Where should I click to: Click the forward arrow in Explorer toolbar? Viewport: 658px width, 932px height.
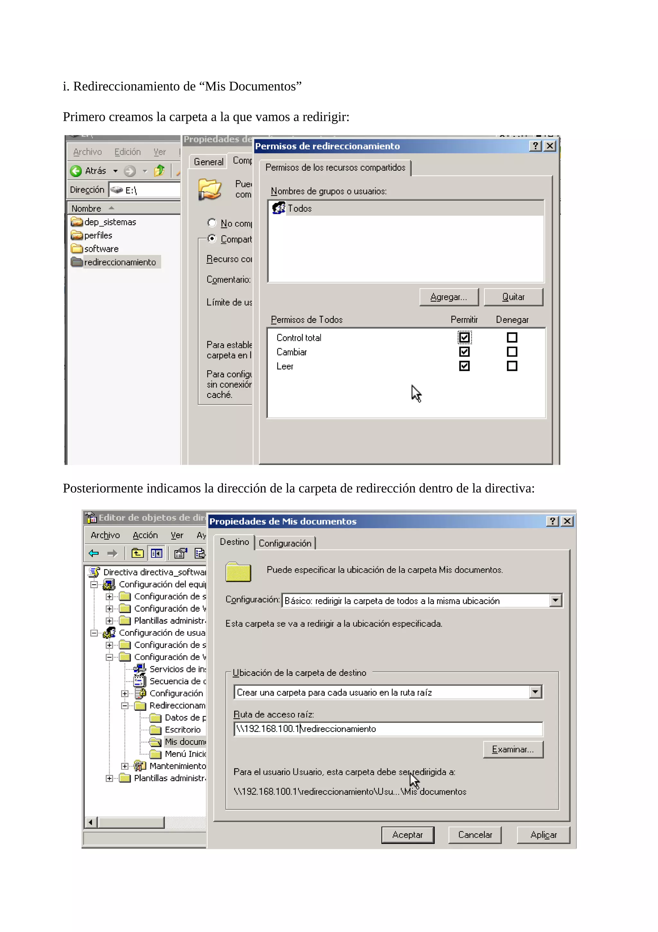[x=130, y=171]
